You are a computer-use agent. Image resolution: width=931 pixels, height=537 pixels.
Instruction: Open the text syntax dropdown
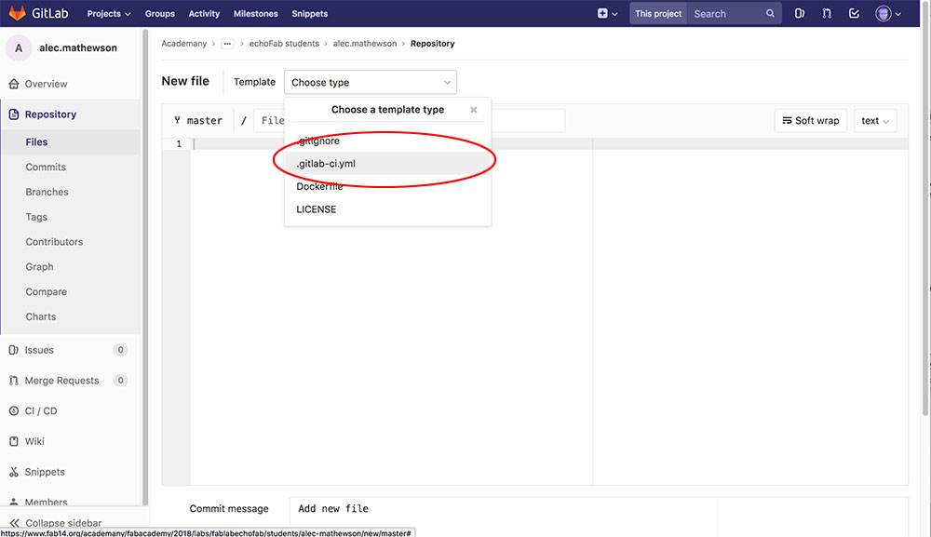(x=875, y=120)
